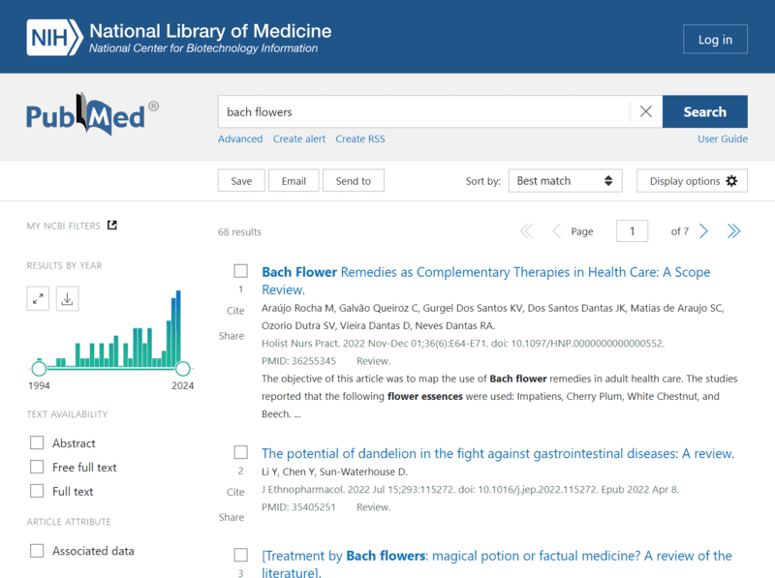775x578 pixels.
Task: Download the results by year data
Action: 67,299
